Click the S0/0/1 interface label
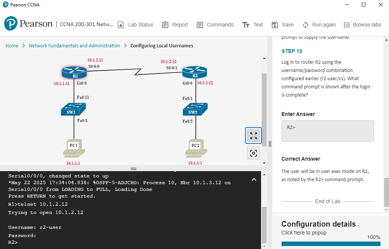 point(172,68)
